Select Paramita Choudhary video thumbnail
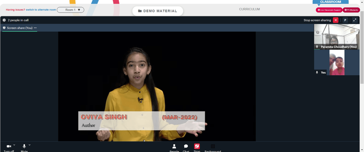Viewport: 364px width, 152px height. pos(337,37)
